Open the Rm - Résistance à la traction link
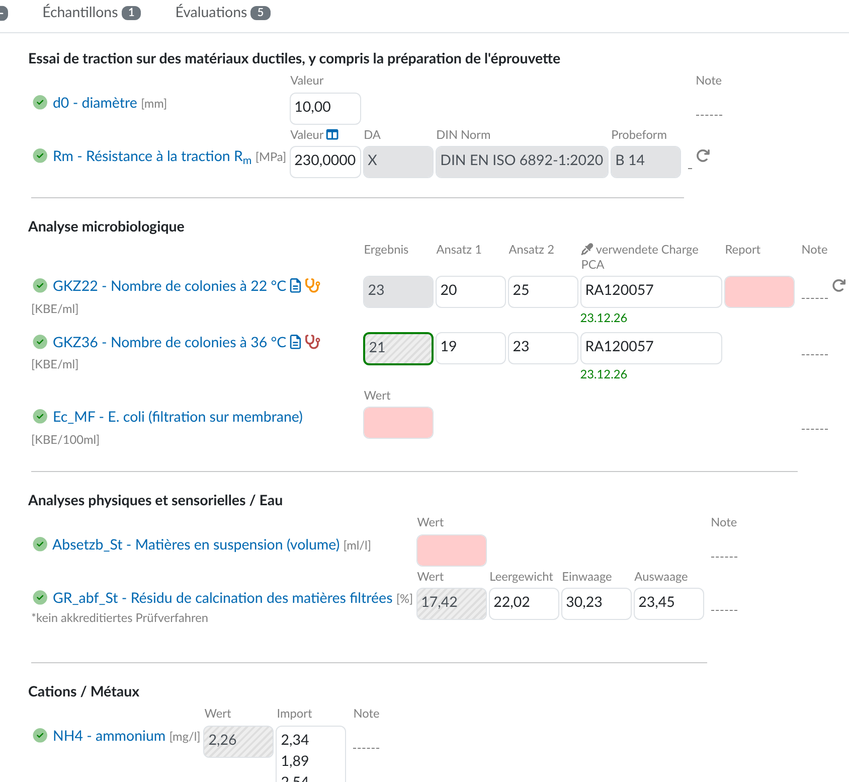 tap(152, 157)
